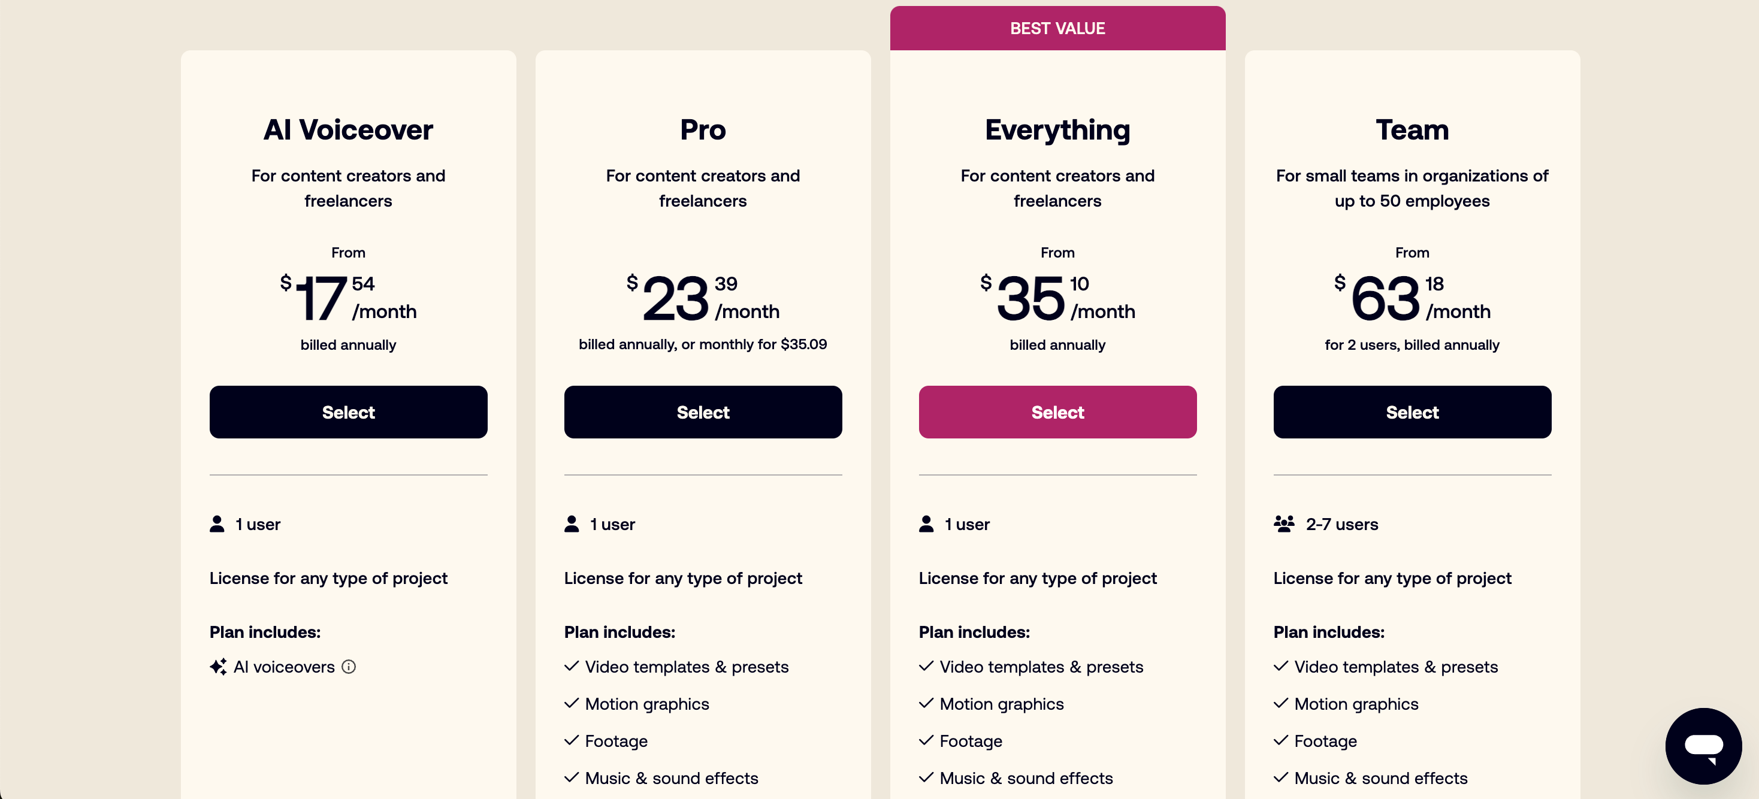Screen dimensions: 1759x799
Task: Select the Everything plan
Action: 1057,412
